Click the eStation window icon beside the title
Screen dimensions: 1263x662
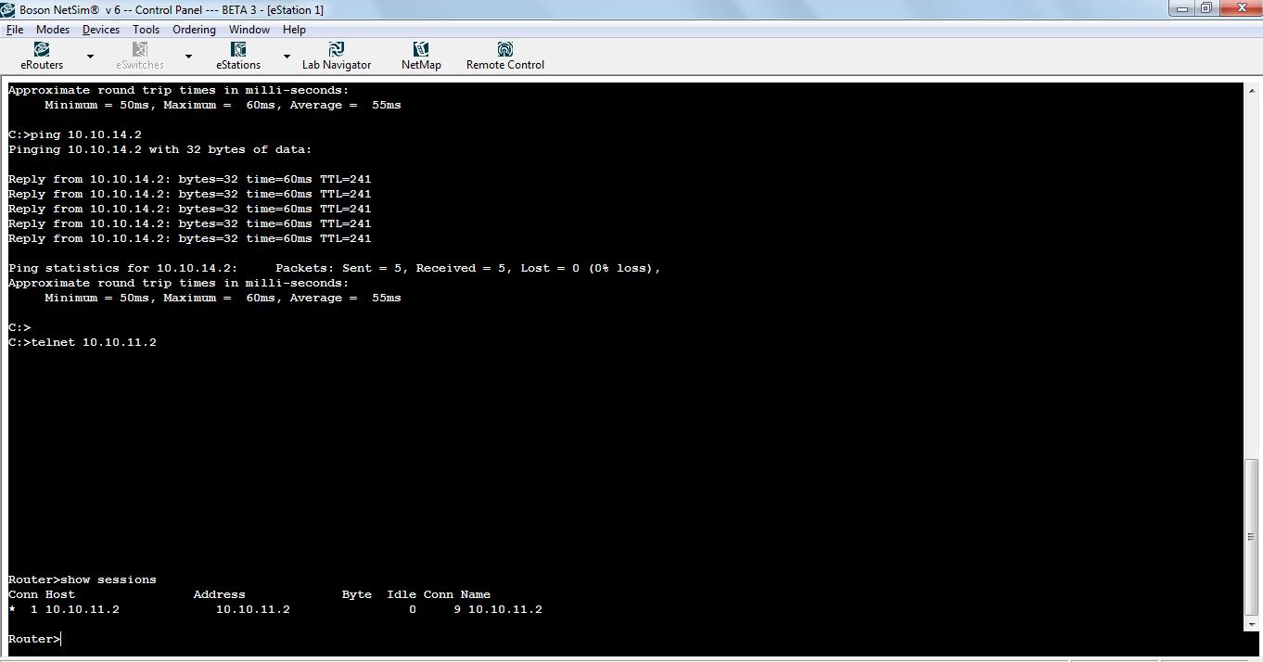pyautogui.click(x=8, y=8)
